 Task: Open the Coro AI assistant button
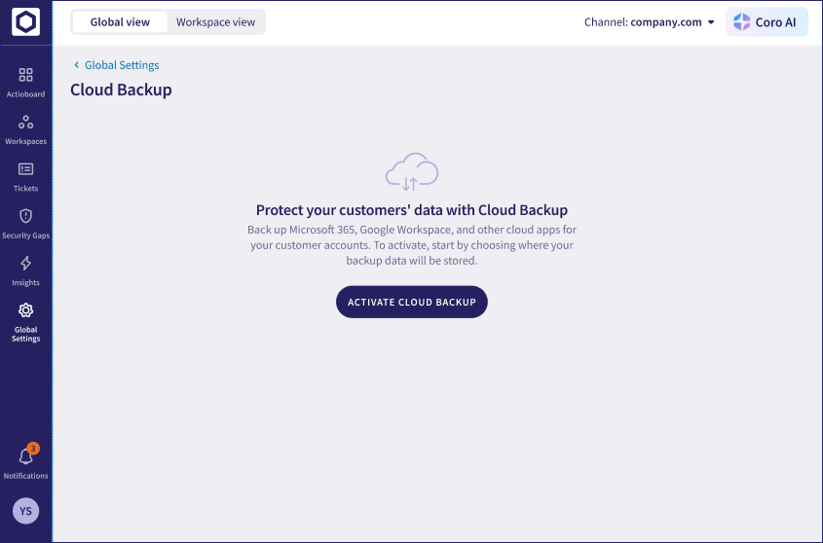[x=767, y=22]
